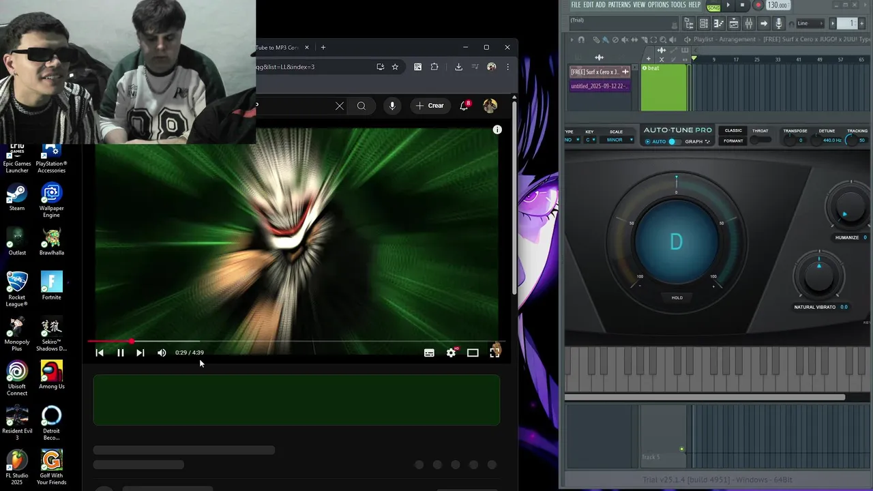Click YouTube's search magnifier button
The height and width of the screenshot is (491, 873).
point(361,106)
